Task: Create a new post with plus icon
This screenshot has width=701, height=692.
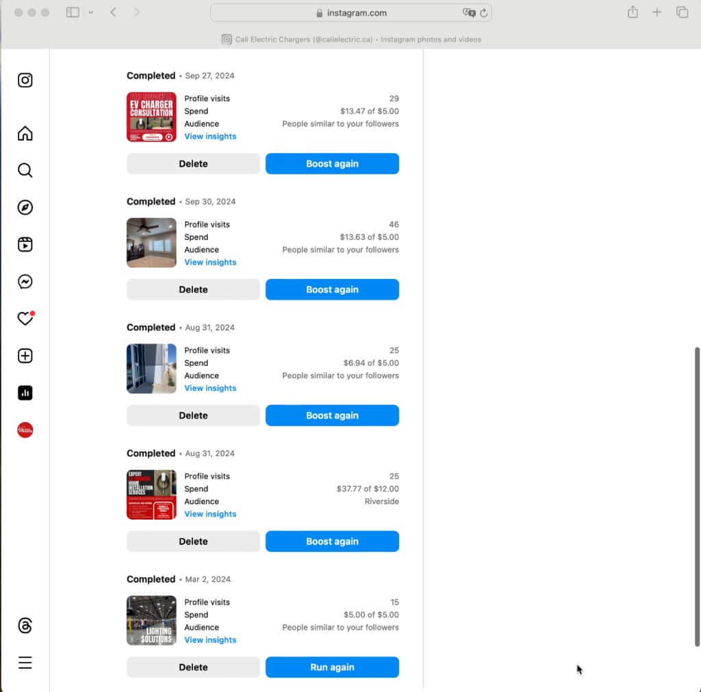Action: pyautogui.click(x=25, y=356)
